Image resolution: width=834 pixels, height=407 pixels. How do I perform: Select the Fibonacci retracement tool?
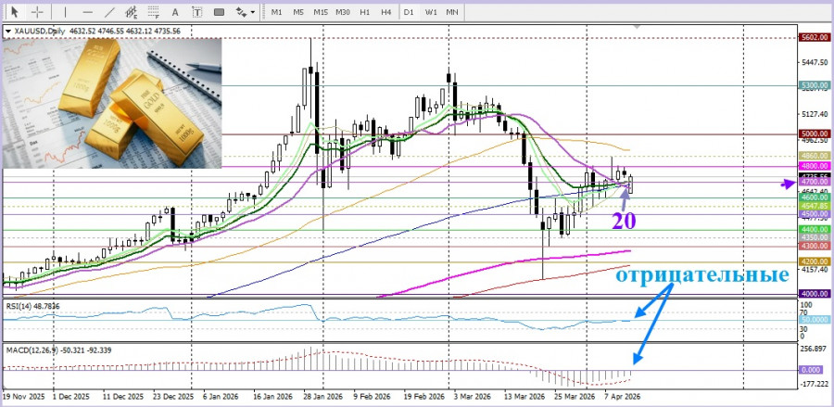point(153,11)
